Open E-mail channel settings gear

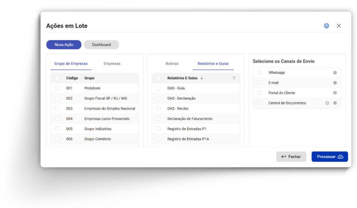(x=335, y=83)
